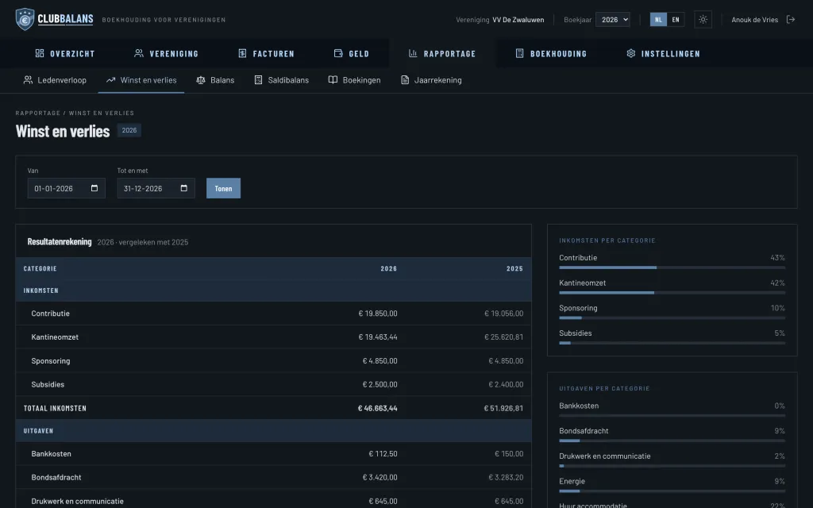Click the Bankkosten 2026 amount € 112,50
Viewport: 813px width, 508px height.
coord(383,453)
